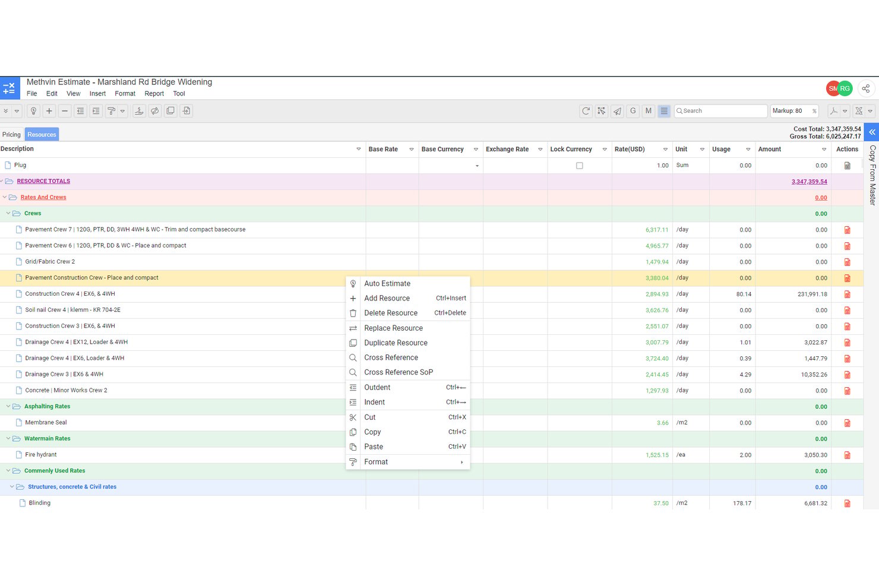879x586 pixels.
Task: Click the refresh toolbar icon
Action: coord(586,111)
